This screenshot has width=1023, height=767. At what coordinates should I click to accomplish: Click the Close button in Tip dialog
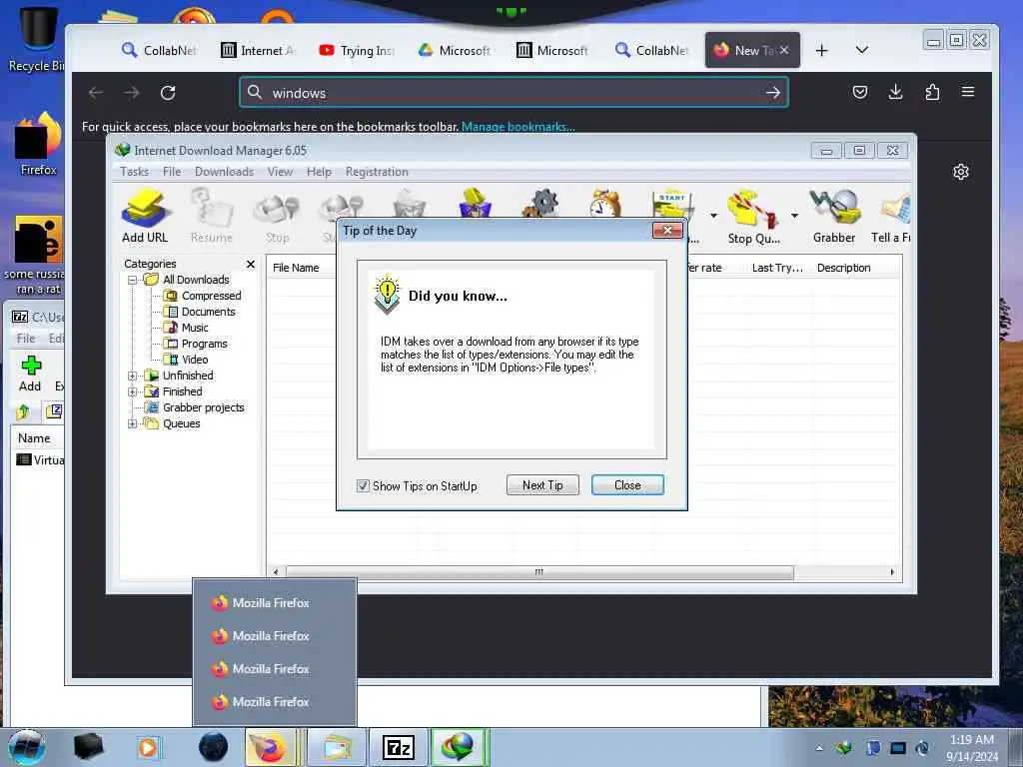click(x=627, y=485)
